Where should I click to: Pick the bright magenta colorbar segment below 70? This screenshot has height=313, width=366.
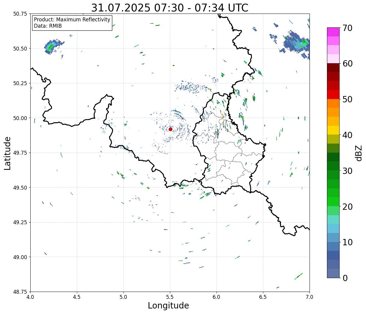pos(333,32)
